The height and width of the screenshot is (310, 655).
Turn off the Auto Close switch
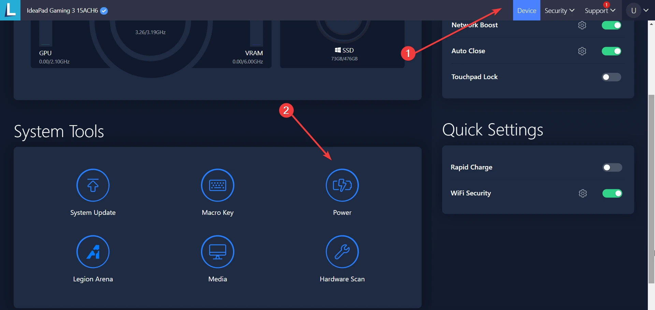click(x=611, y=51)
